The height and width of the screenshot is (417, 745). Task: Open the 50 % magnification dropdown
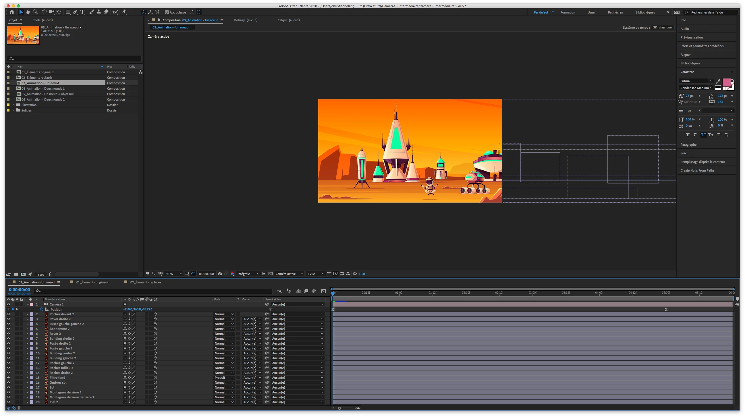tap(173, 274)
